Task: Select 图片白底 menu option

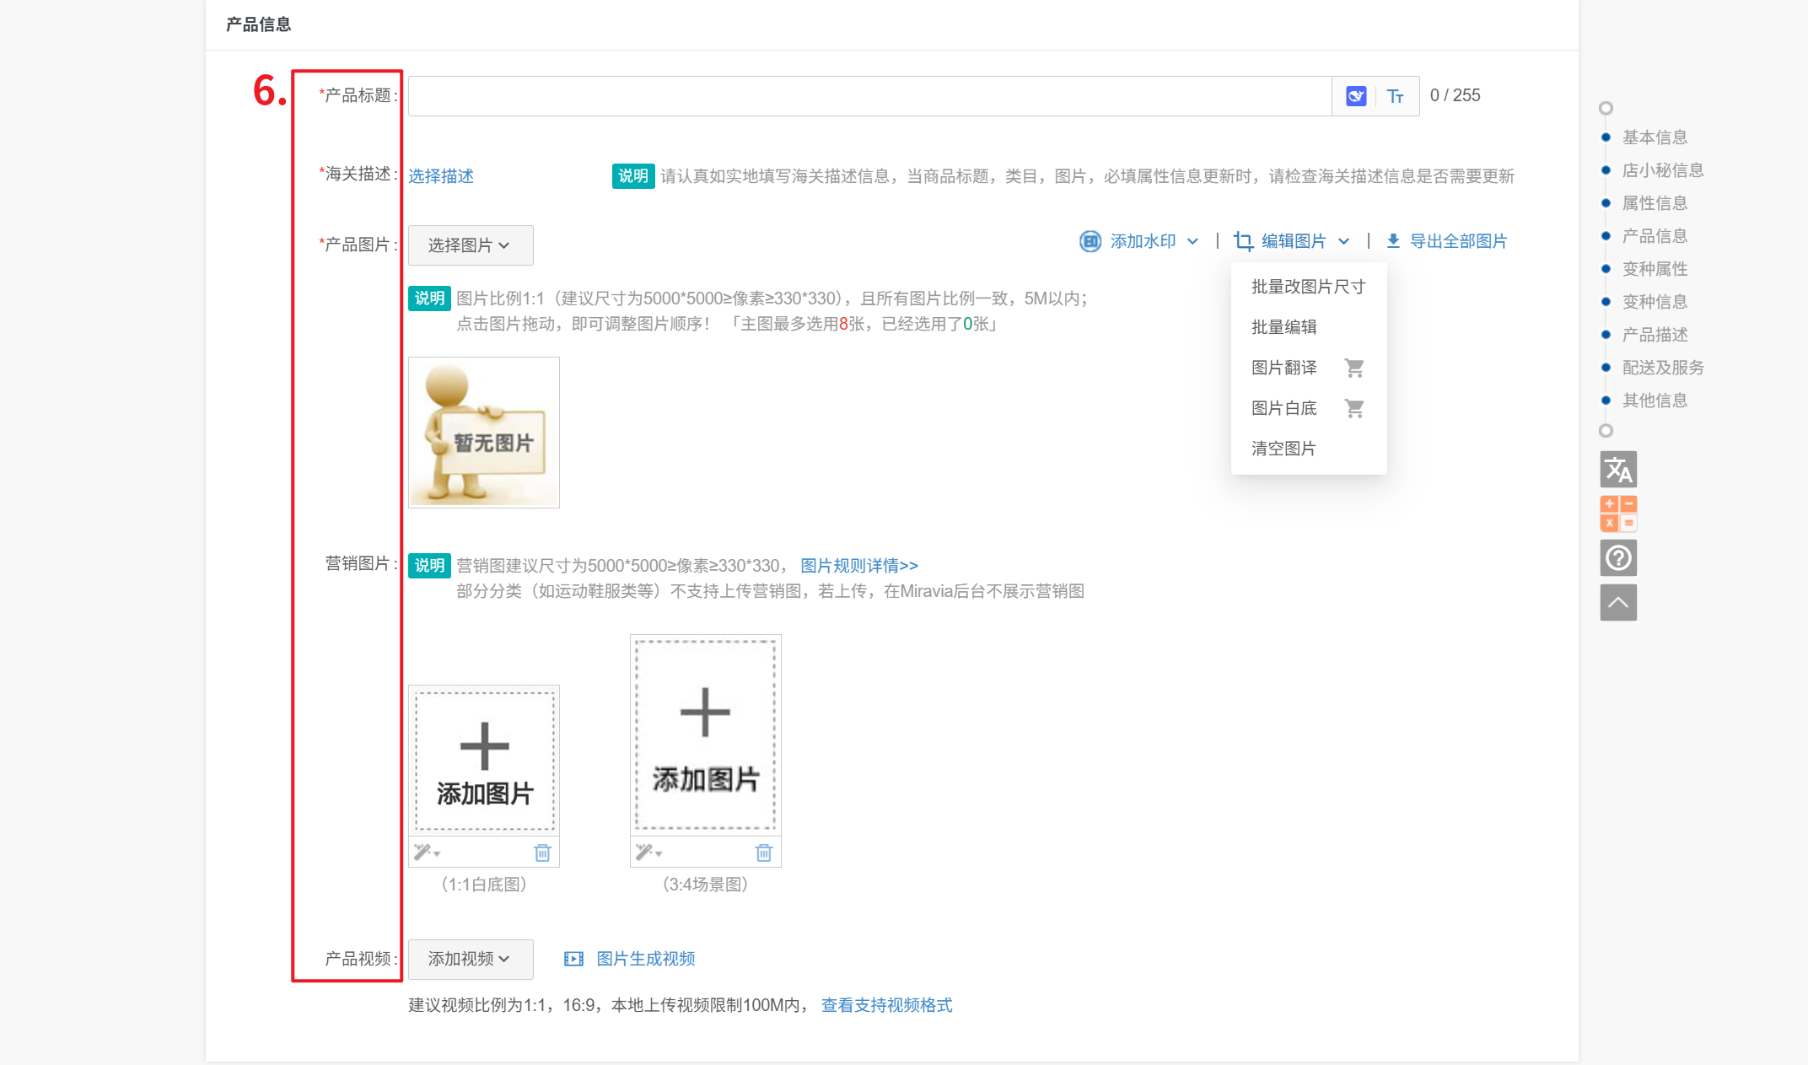Action: [x=1283, y=408]
